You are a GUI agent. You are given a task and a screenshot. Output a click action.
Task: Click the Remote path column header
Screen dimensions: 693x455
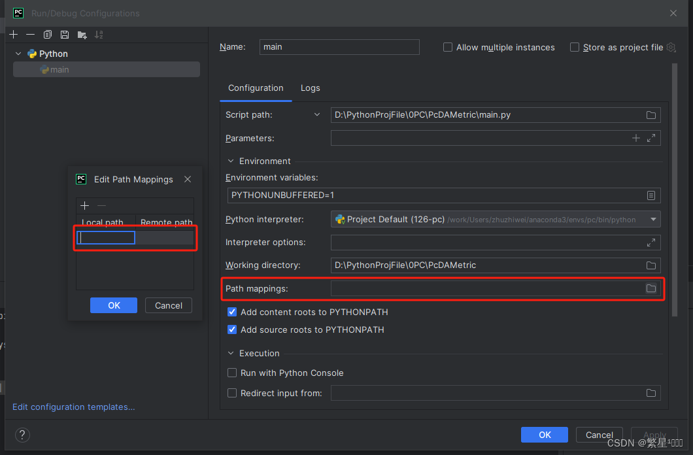pyautogui.click(x=165, y=222)
